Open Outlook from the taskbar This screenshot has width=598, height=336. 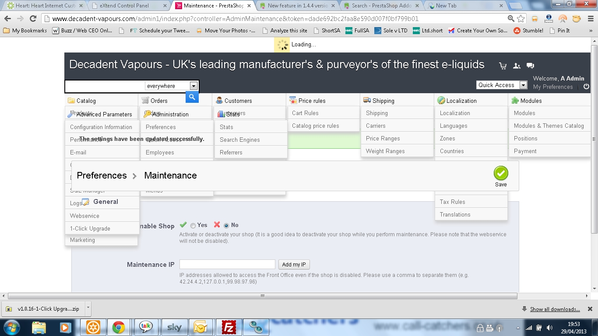pos(201,327)
